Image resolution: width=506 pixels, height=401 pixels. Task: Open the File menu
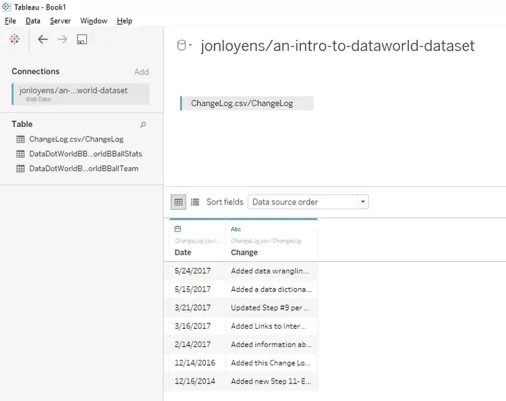pyautogui.click(x=10, y=21)
